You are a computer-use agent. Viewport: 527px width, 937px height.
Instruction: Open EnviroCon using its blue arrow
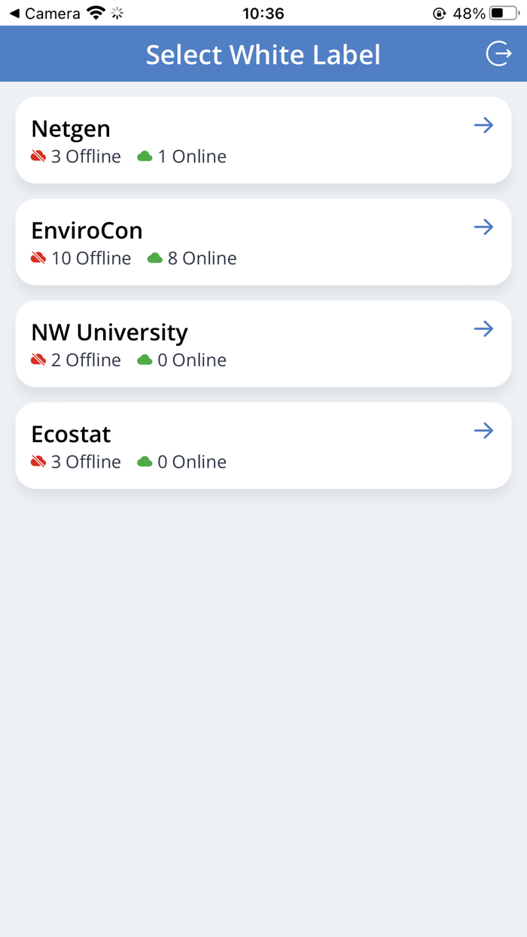click(483, 227)
